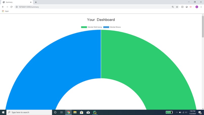Open the Mail app on taskbar

[x=88, y=112]
